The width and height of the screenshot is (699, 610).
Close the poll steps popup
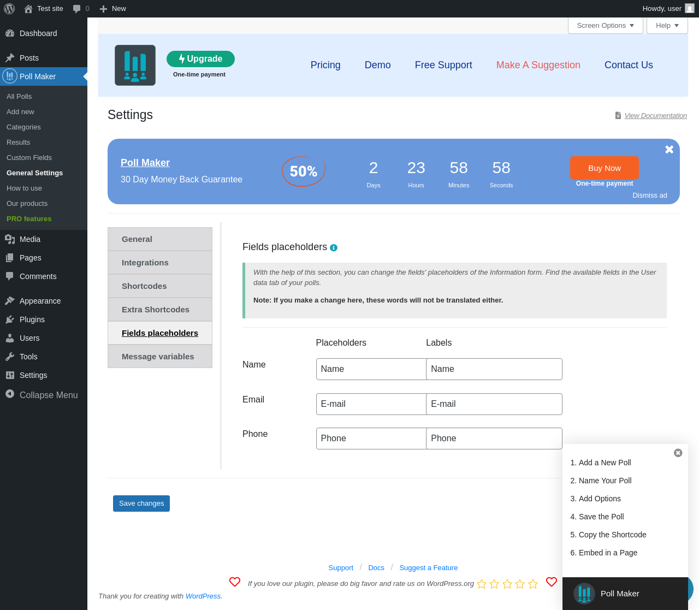click(x=678, y=453)
